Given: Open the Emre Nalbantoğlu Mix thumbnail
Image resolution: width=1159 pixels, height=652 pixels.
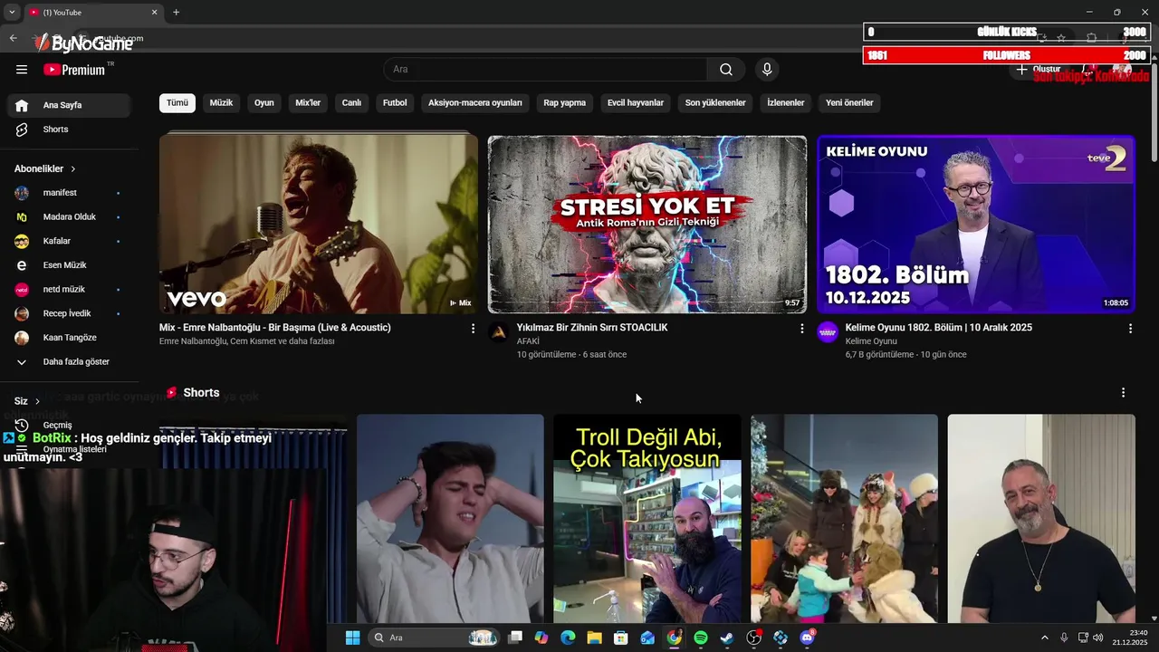Looking at the screenshot, I should pyautogui.click(x=319, y=224).
